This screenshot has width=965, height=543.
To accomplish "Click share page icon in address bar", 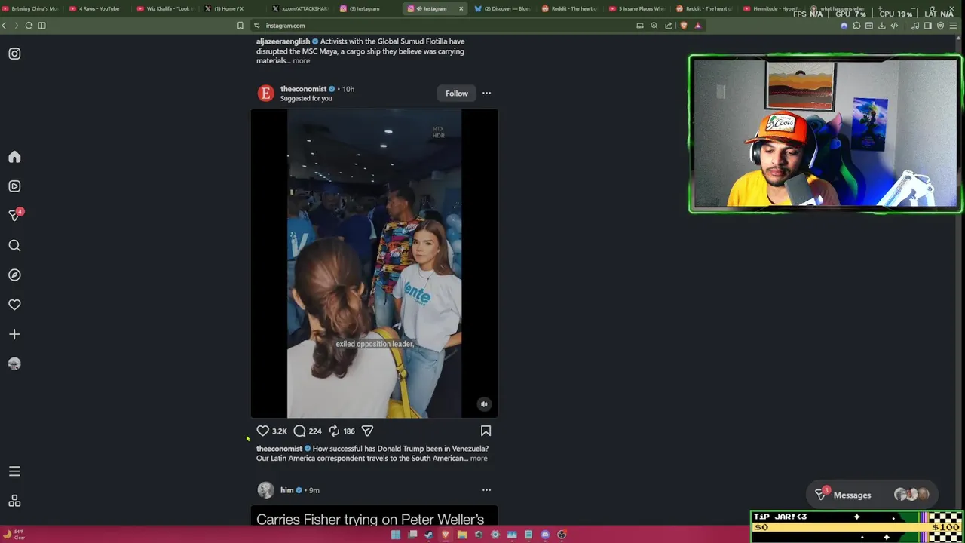I will point(668,26).
